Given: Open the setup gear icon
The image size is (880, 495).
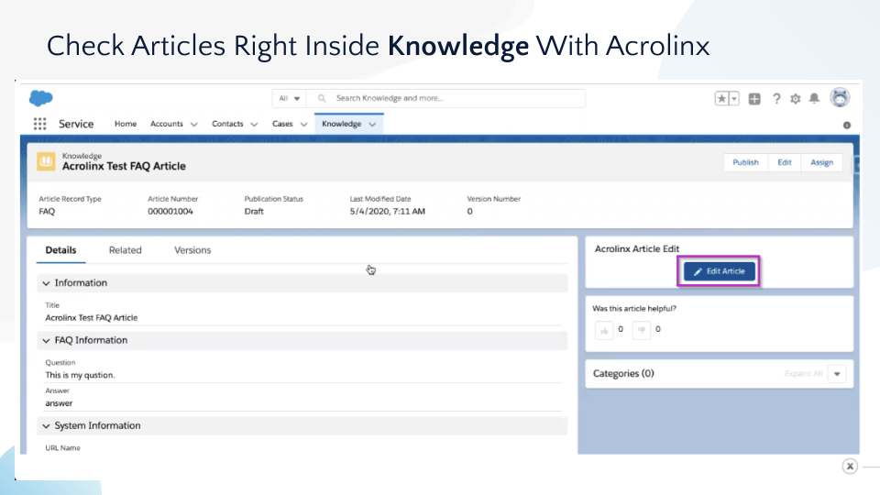Looking at the screenshot, I should tap(795, 99).
